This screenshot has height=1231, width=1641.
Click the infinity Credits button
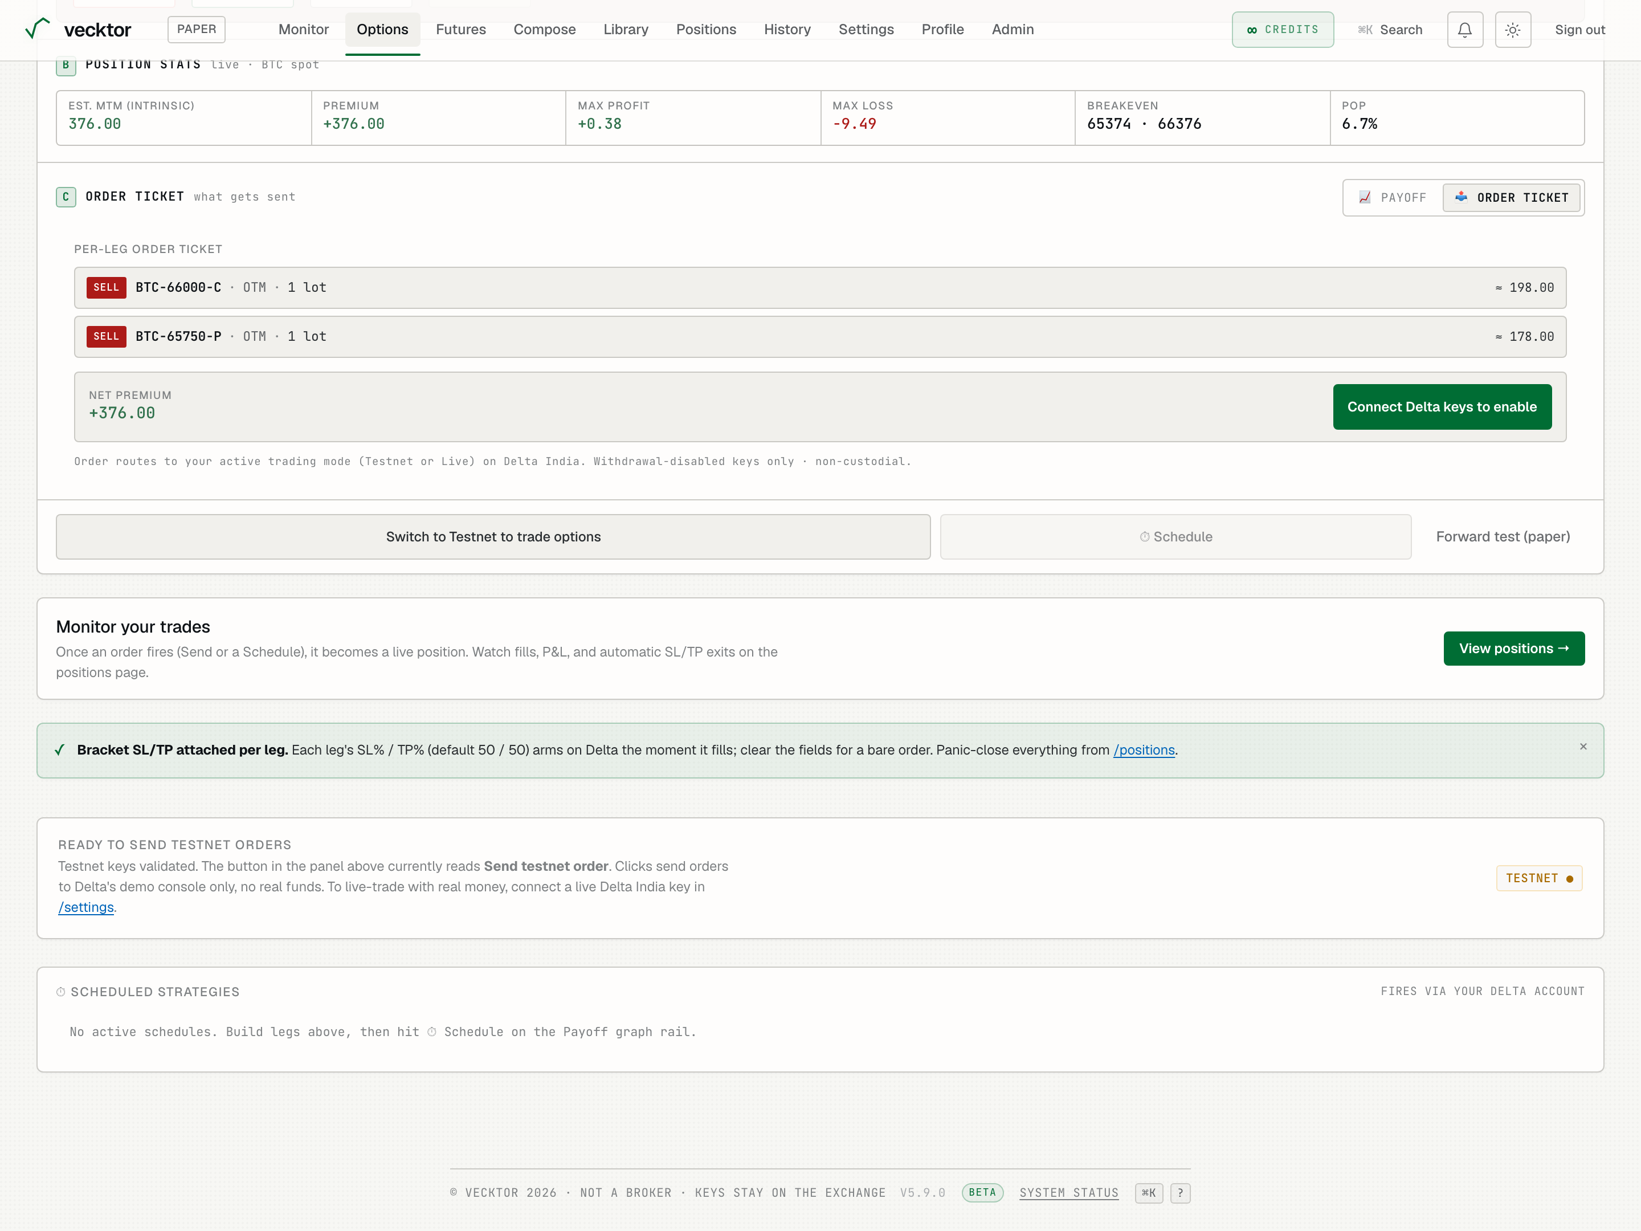(1283, 30)
